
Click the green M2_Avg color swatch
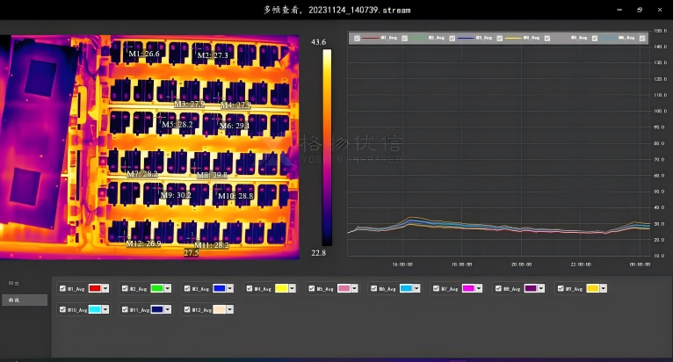tap(157, 288)
